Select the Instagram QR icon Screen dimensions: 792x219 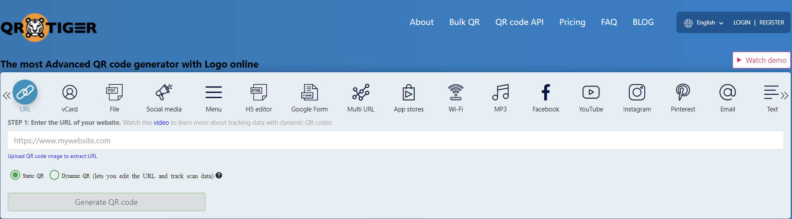637,92
